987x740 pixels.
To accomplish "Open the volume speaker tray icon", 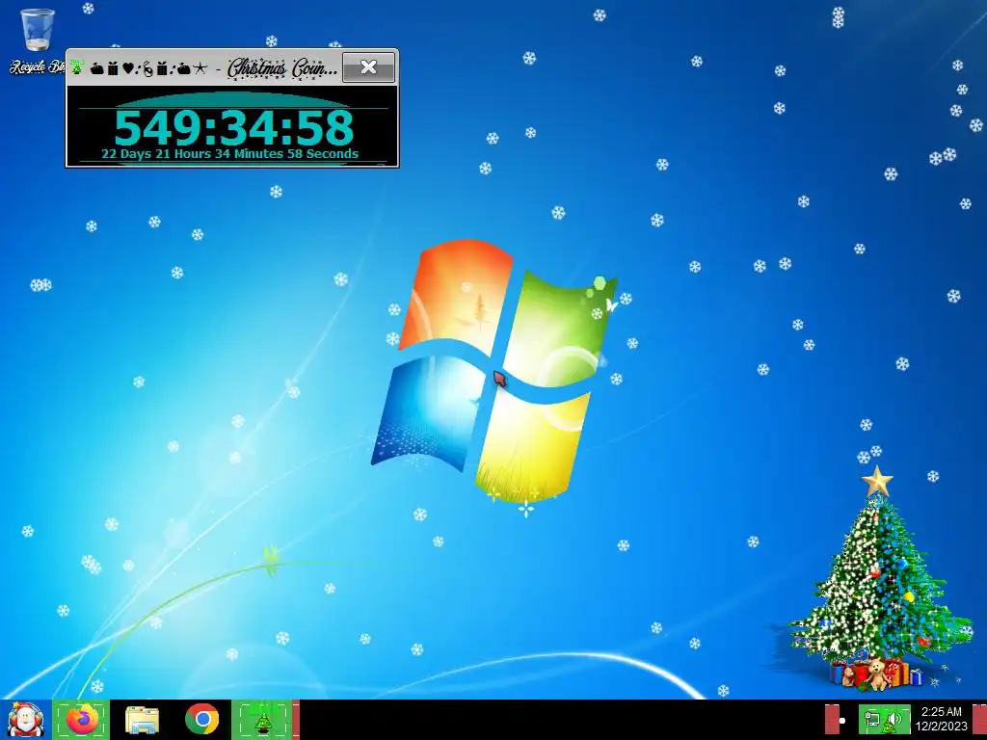I will coord(894,719).
